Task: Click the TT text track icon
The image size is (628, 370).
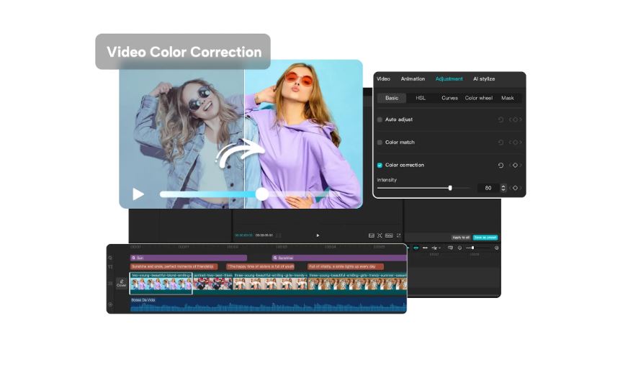Action: [110, 266]
